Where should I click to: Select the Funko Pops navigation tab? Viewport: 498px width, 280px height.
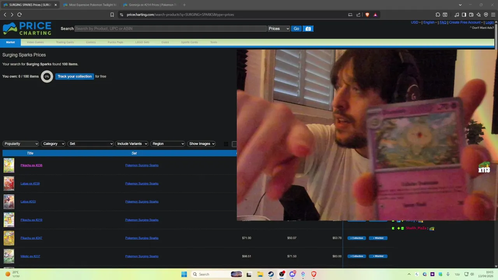click(x=116, y=42)
